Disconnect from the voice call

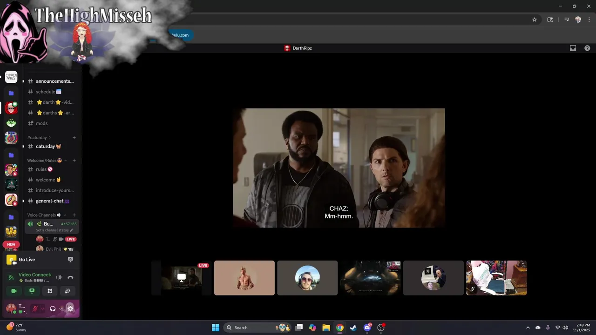(x=70, y=277)
